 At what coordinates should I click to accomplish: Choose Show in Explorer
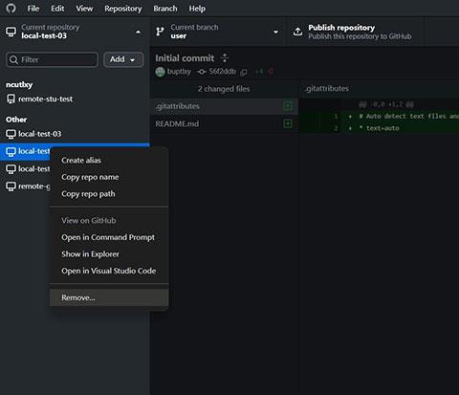(109, 254)
